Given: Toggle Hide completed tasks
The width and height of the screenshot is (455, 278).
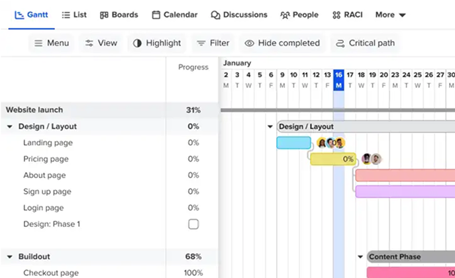Looking at the screenshot, I should coord(282,43).
